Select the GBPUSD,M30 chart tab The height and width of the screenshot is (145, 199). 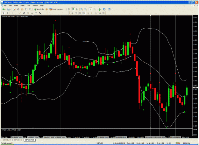tap(30, 140)
